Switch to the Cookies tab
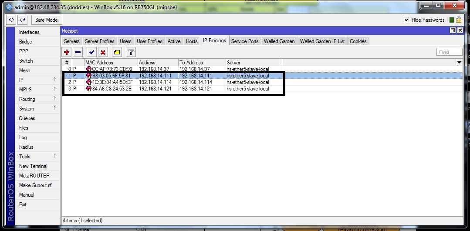Screen dimensions: 470x231 (358, 41)
